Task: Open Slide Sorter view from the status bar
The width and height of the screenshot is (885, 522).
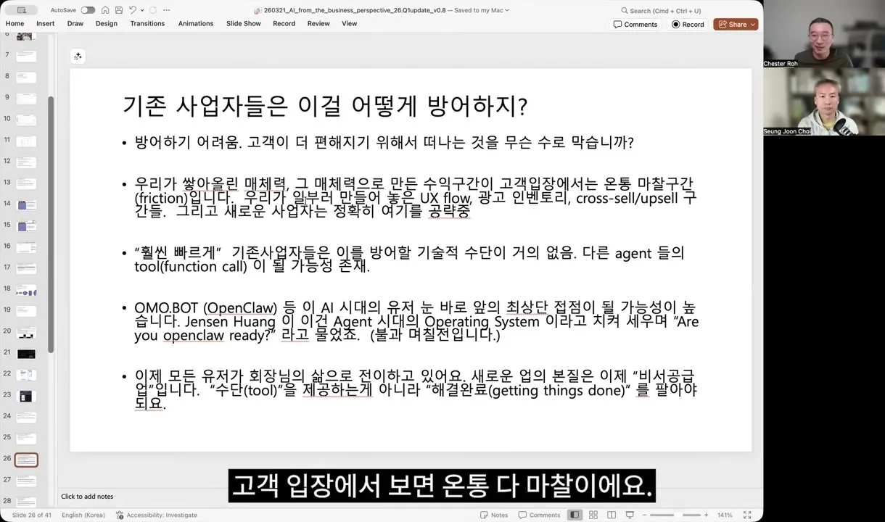Action: (593, 515)
